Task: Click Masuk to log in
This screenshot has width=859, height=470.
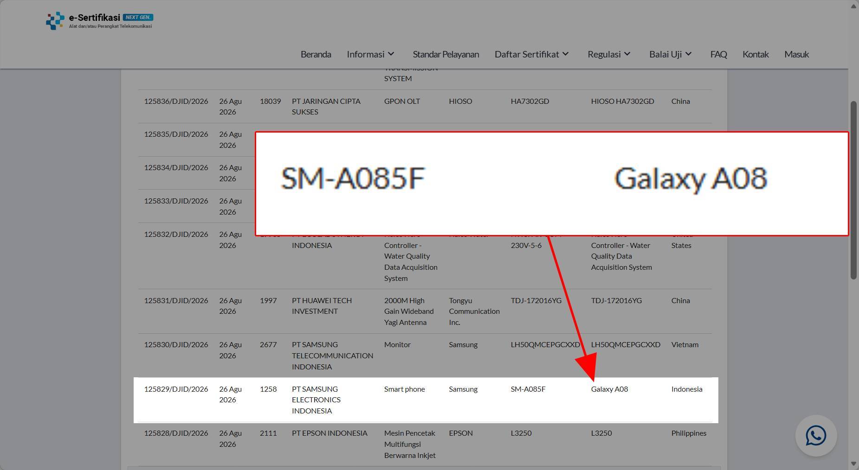Action: (x=796, y=54)
